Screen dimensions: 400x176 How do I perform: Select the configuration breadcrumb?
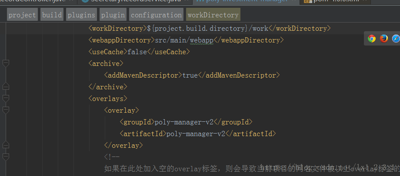(x=156, y=15)
